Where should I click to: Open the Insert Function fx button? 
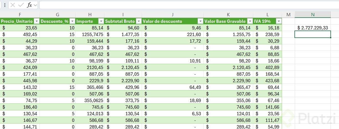[x=29, y=5]
